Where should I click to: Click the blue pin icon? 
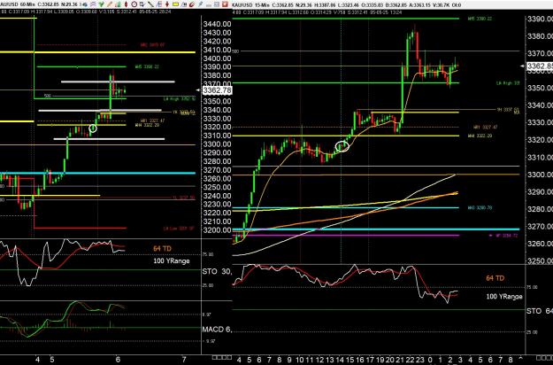click(x=200, y=4)
